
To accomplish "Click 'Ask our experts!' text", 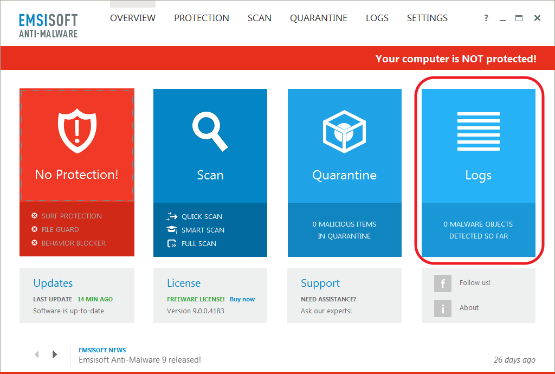I will coord(326,311).
